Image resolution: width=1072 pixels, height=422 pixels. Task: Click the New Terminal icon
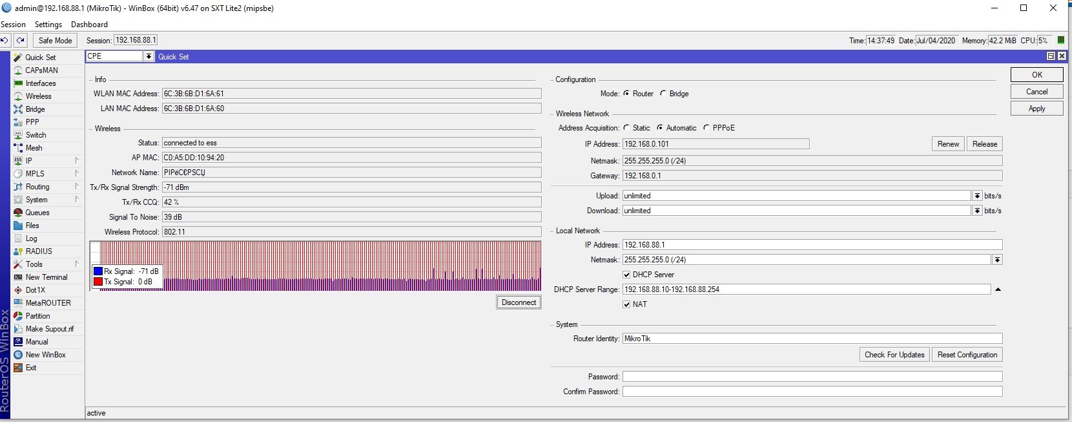click(x=18, y=277)
